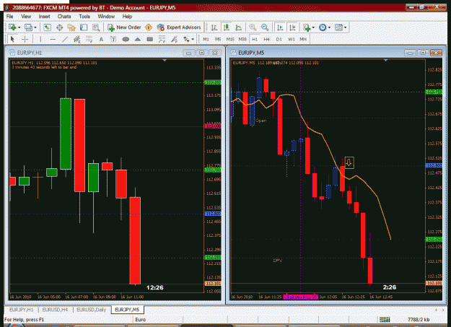Expand the arrows objects dropdown
This screenshot has width=451, height=327.
point(193,39)
